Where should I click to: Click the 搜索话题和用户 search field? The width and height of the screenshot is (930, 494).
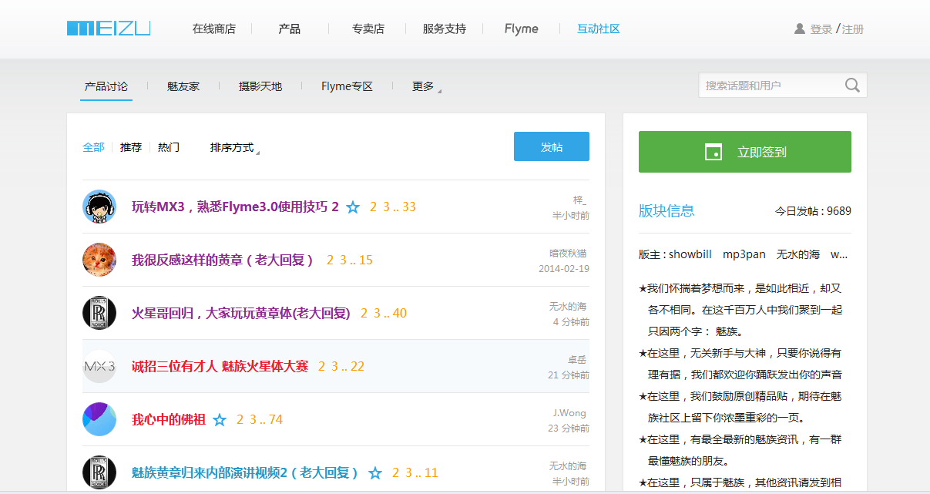(x=769, y=86)
